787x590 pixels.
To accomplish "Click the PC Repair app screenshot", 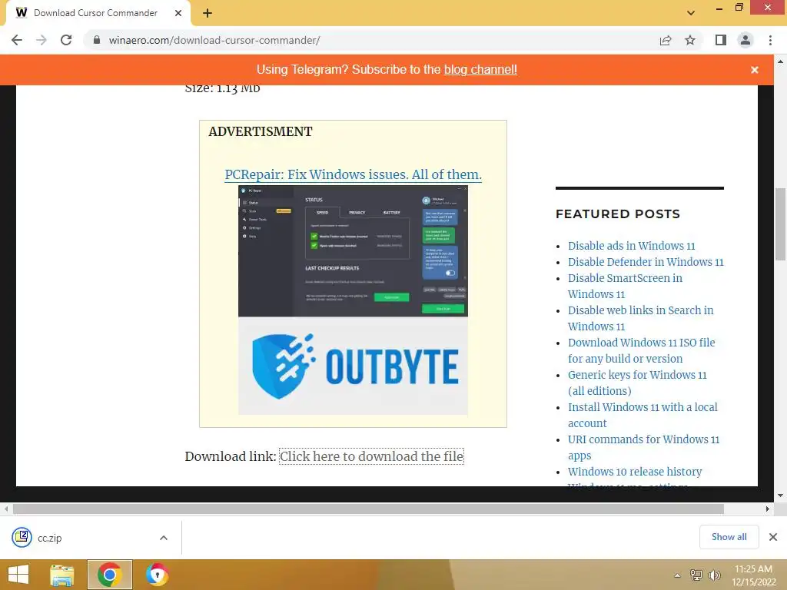I will 353,251.
